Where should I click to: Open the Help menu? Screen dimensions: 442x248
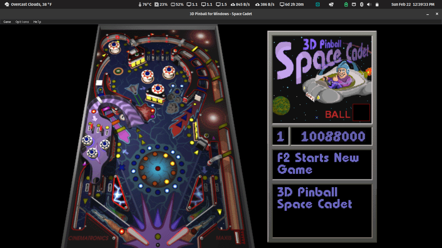point(37,22)
